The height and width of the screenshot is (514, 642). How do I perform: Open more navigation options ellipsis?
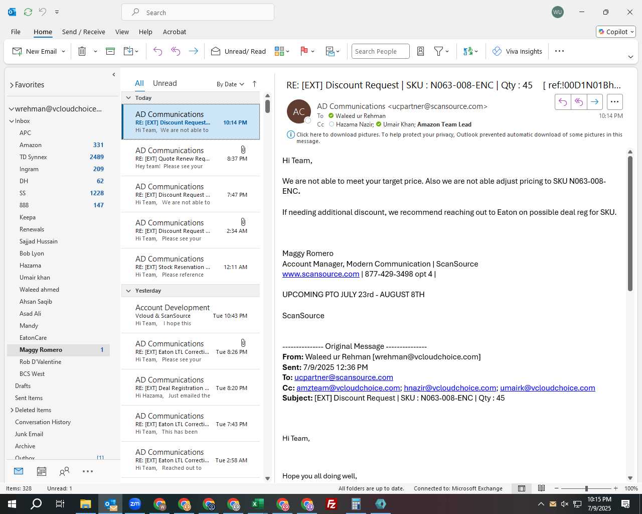click(88, 471)
